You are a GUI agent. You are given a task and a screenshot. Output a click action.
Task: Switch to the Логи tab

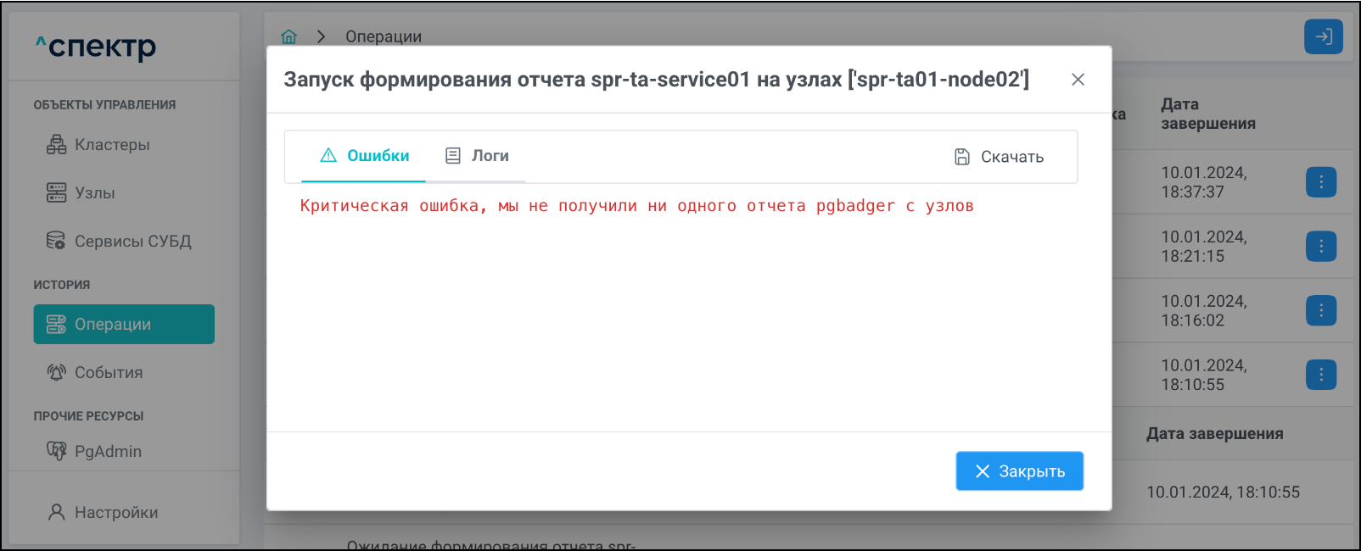[477, 156]
